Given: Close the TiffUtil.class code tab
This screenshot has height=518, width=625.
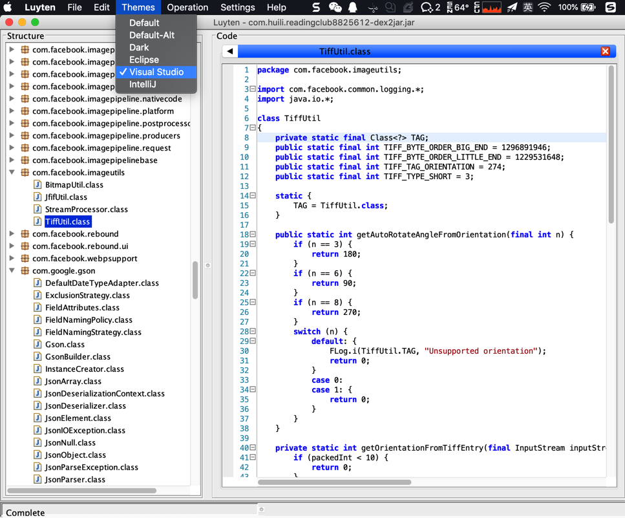Looking at the screenshot, I should point(605,52).
